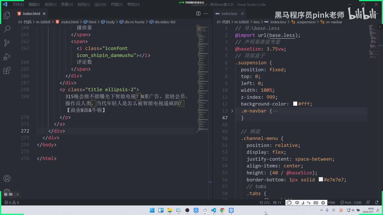Toggle the IME punctuation mode icon

(x=308, y=203)
